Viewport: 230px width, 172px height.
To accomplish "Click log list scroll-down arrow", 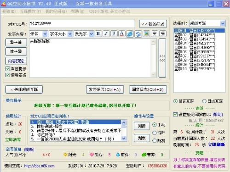I will [x=124, y=139].
